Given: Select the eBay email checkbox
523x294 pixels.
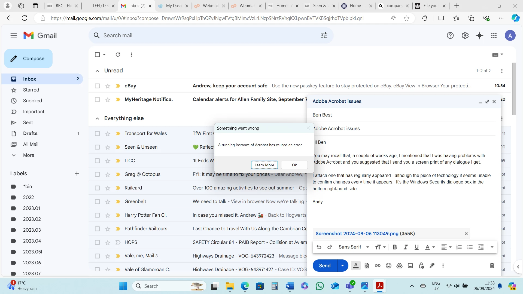Looking at the screenshot, I should click(97, 86).
